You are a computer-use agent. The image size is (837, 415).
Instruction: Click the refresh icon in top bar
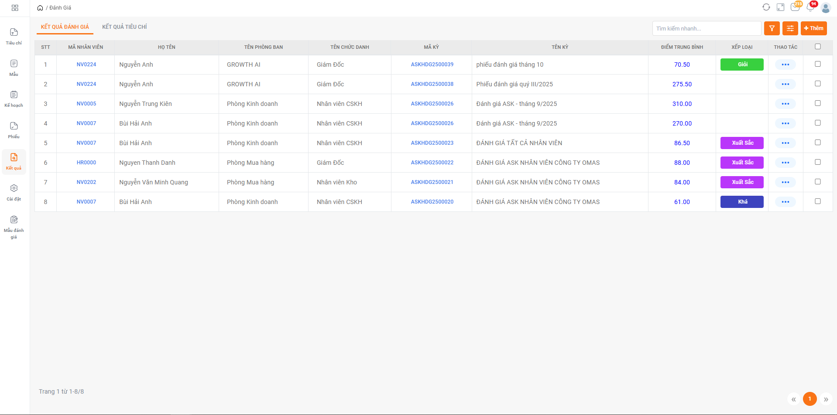coord(766,7)
